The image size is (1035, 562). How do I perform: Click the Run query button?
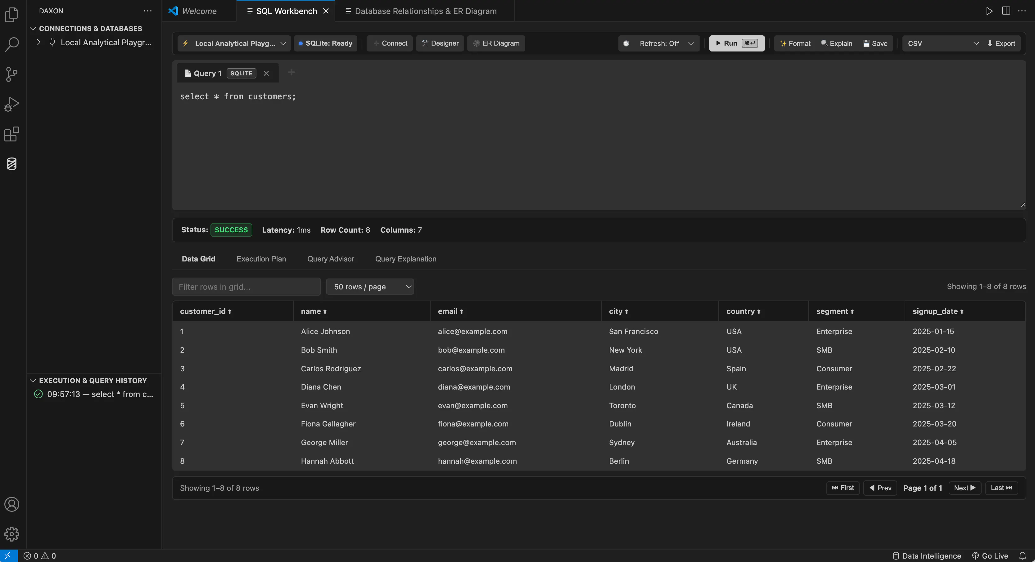[x=736, y=43]
